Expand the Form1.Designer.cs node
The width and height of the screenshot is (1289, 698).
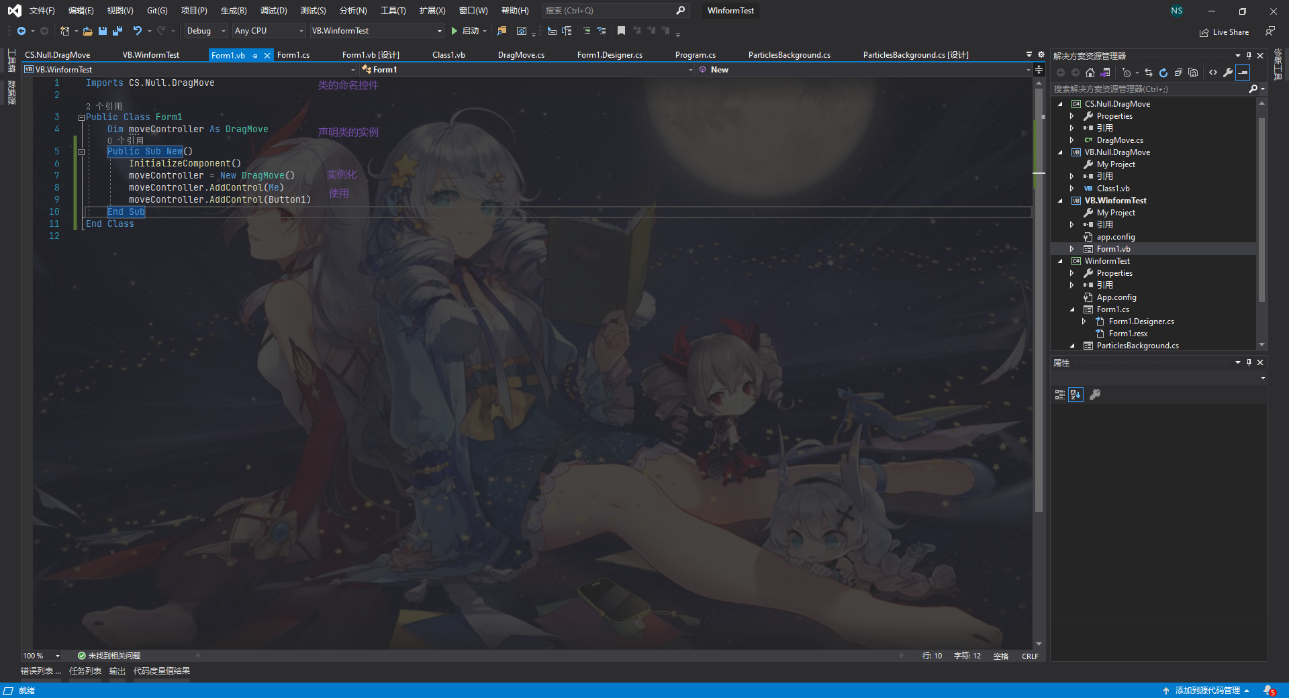(x=1084, y=321)
